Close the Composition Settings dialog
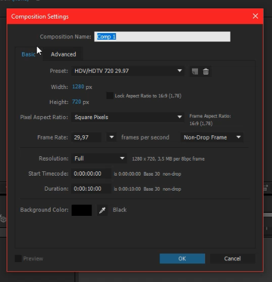Screen dimensions: 272x282 pos(255,16)
